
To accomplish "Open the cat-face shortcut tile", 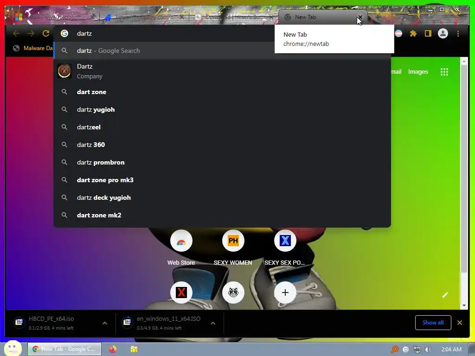I will (x=233, y=292).
